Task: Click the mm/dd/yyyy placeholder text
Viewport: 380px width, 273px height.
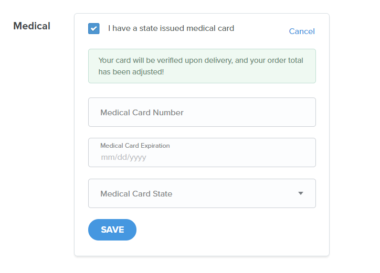Action: pyautogui.click(x=123, y=157)
